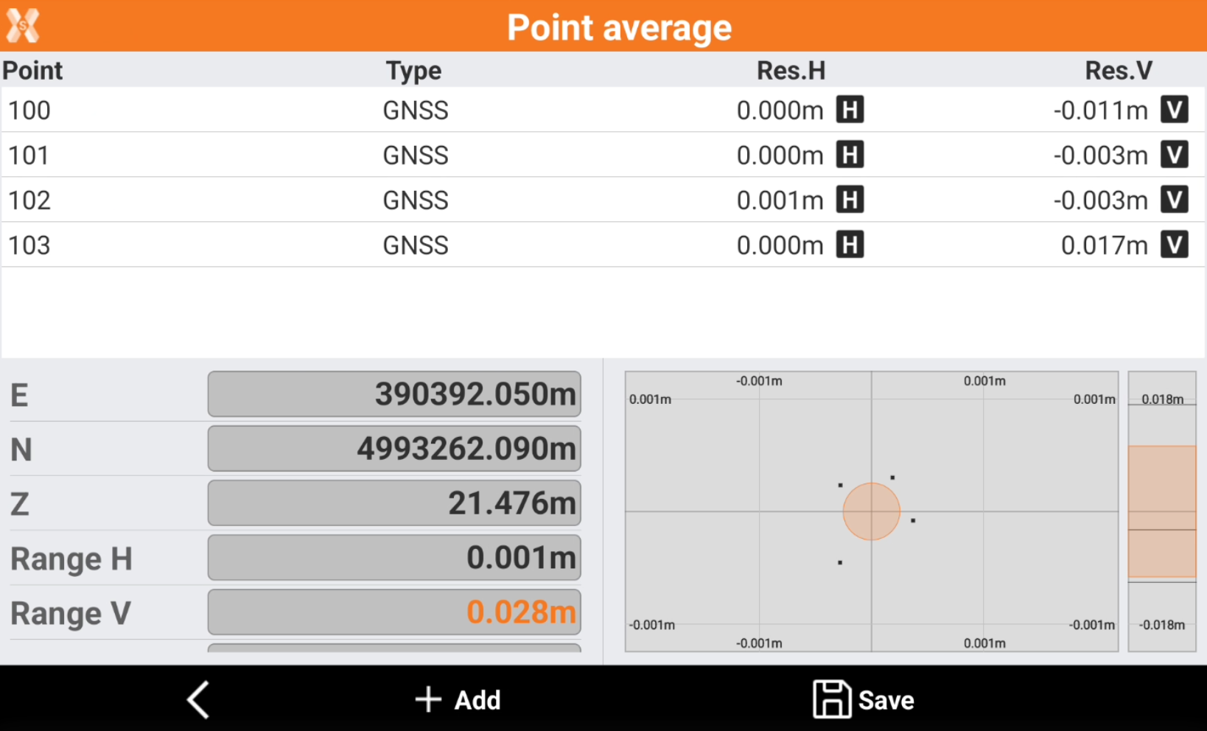Click the E coordinate field
The height and width of the screenshot is (731, 1207).
pyautogui.click(x=394, y=394)
